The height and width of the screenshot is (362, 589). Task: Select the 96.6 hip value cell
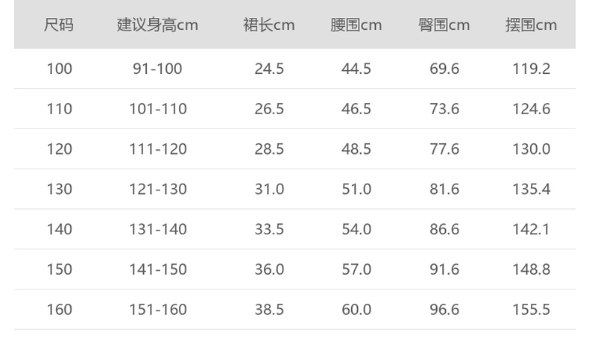444,309
